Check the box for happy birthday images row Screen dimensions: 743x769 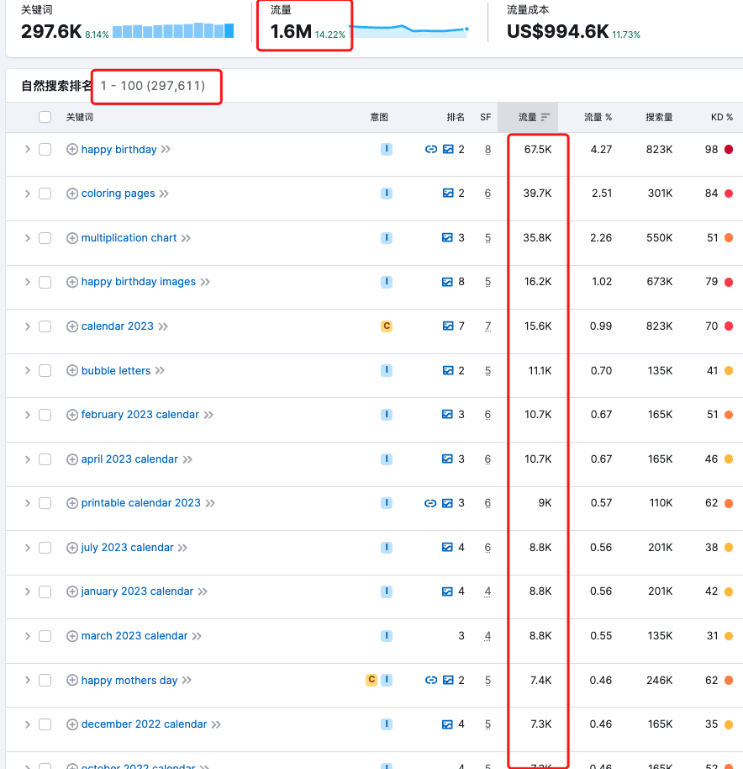[x=45, y=282]
